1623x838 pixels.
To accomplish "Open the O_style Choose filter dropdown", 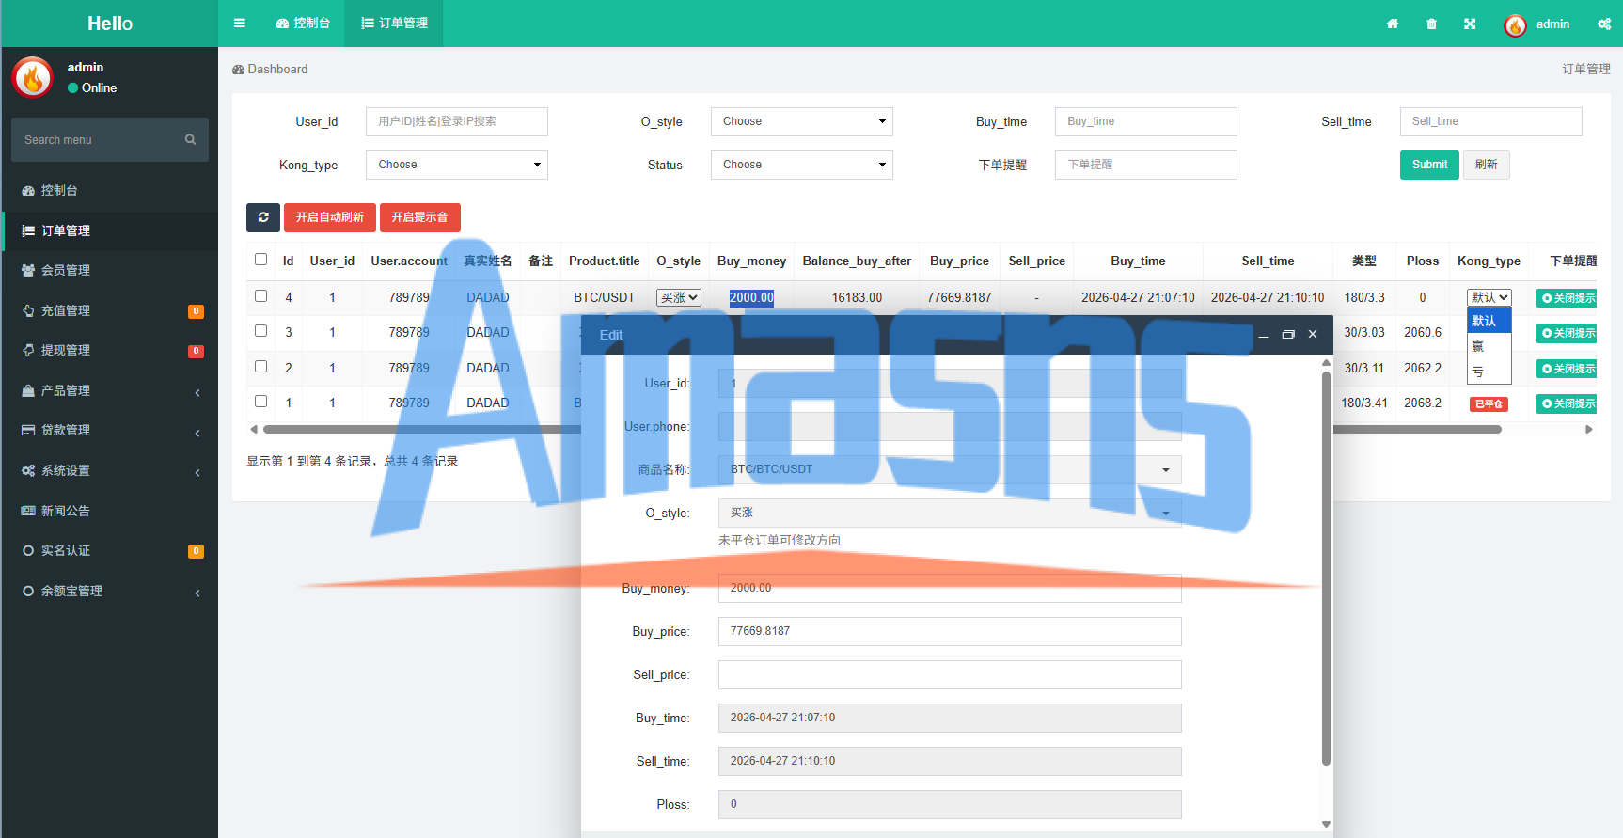I will point(802,121).
